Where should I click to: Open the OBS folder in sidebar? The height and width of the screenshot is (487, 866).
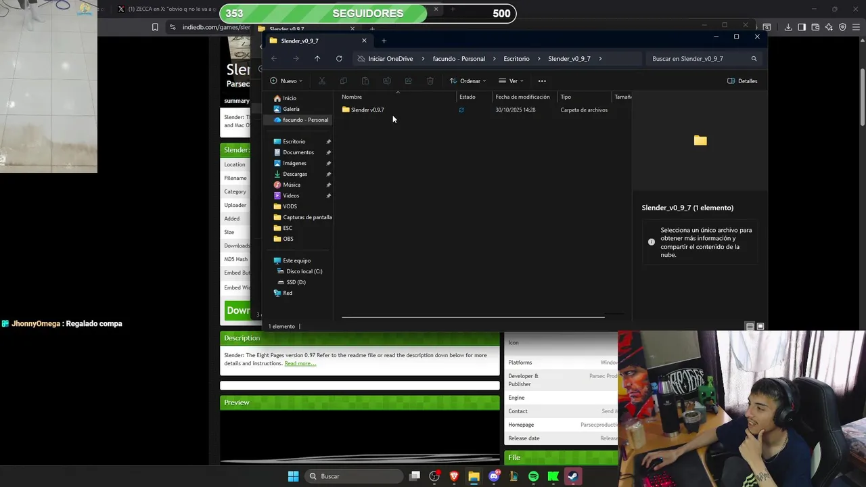click(288, 239)
